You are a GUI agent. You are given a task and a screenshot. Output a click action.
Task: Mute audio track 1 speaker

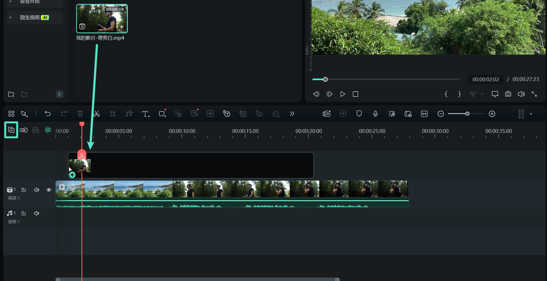point(37,213)
